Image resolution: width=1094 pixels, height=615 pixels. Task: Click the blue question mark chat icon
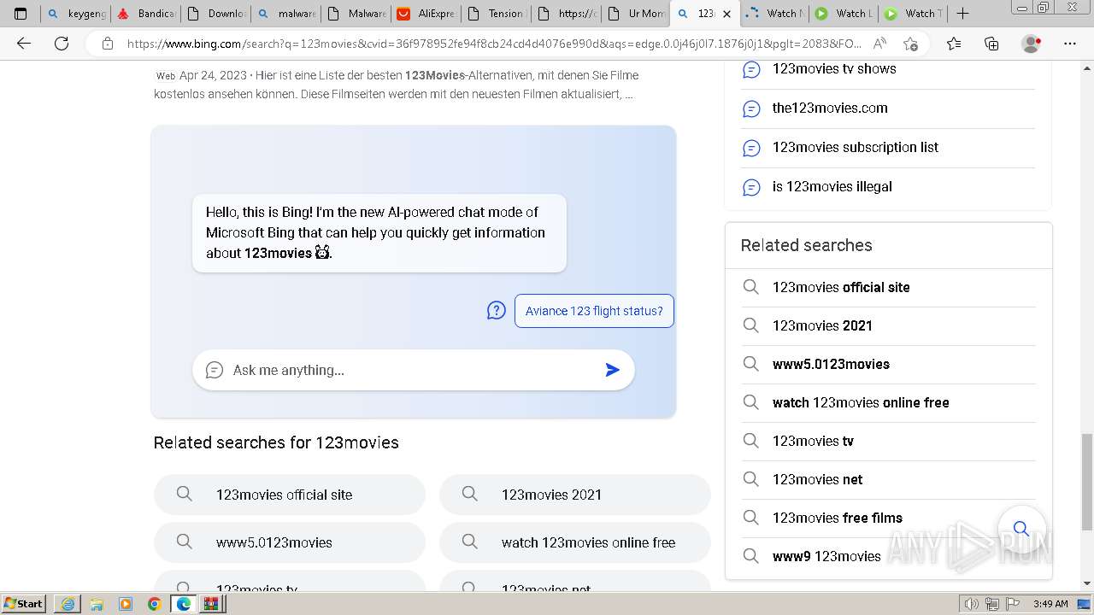click(497, 311)
